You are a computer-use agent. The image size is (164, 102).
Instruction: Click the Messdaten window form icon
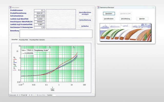coord(10,8)
